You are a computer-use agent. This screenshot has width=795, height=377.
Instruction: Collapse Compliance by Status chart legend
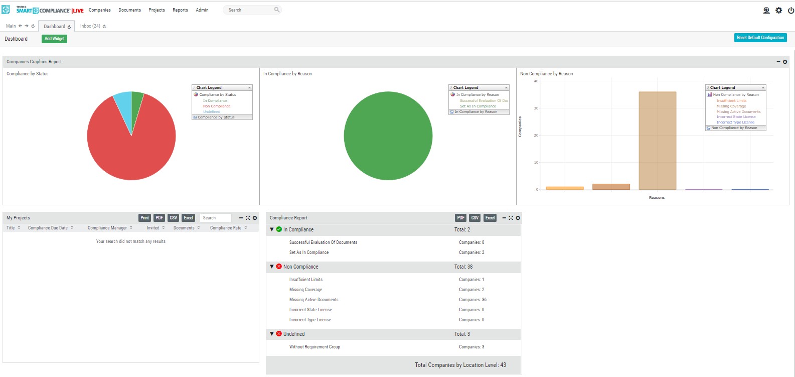click(249, 88)
